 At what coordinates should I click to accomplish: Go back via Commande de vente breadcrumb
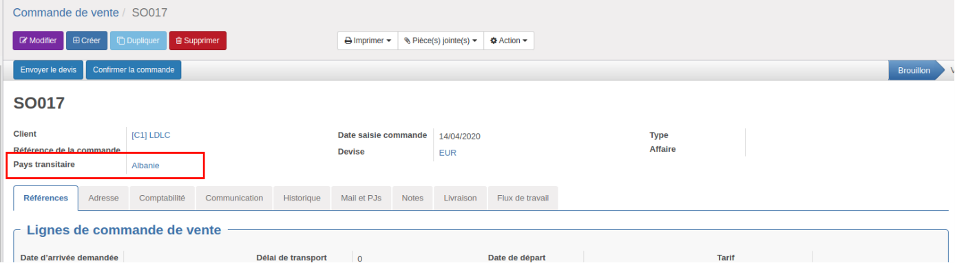(x=66, y=12)
